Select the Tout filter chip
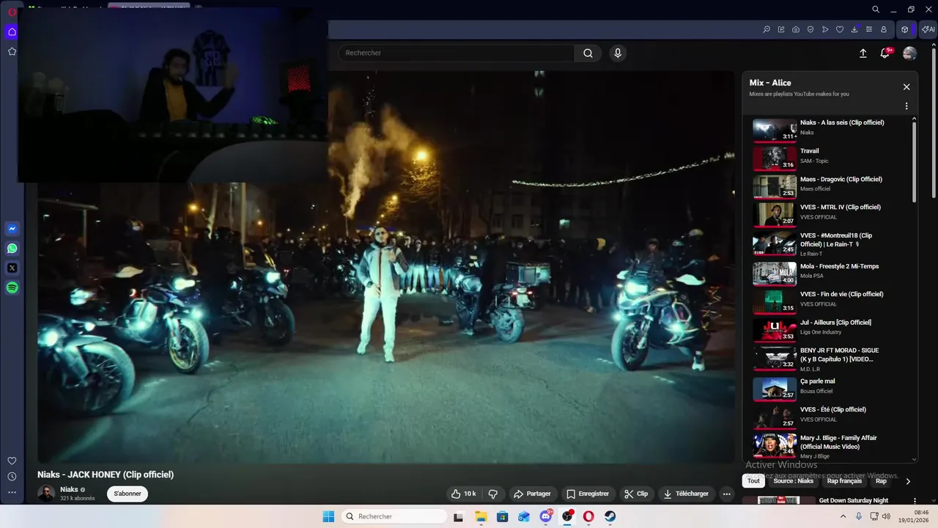This screenshot has width=938, height=528. (753, 481)
